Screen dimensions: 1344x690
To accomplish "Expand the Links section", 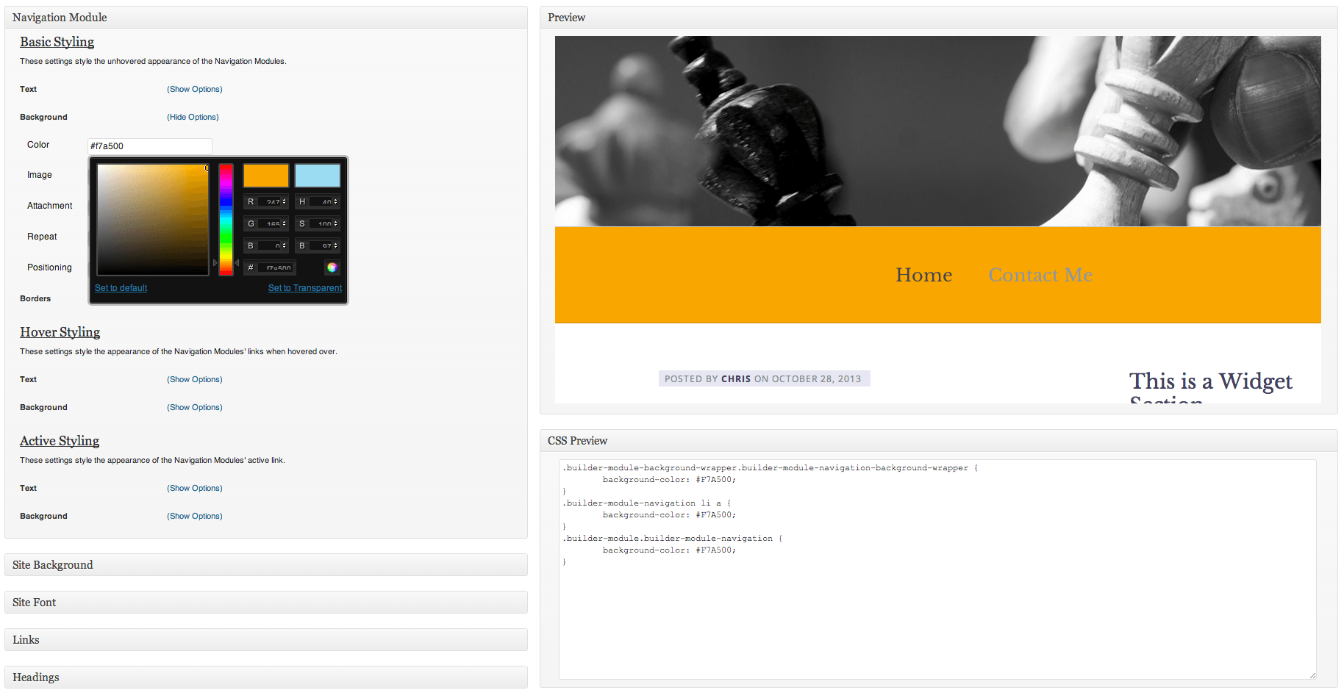I will (26, 639).
